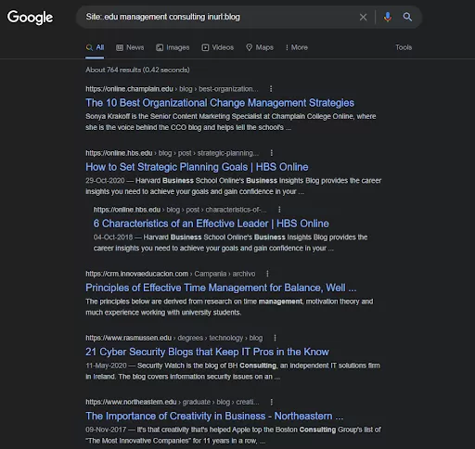Open the more options dots for the innovaeducacion result
This screenshot has width=475, height=449.
click(267, 274)
